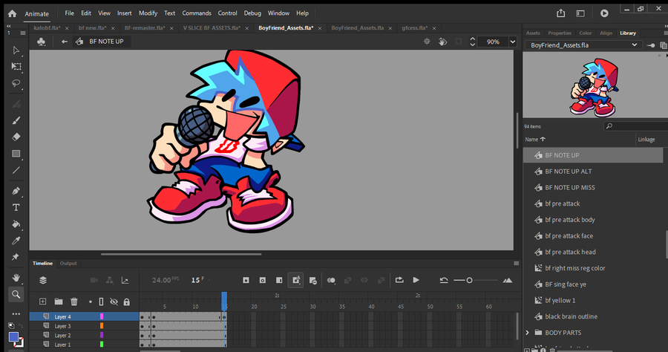Toggle Layer 4 magenta outline color

pos(102,316)
